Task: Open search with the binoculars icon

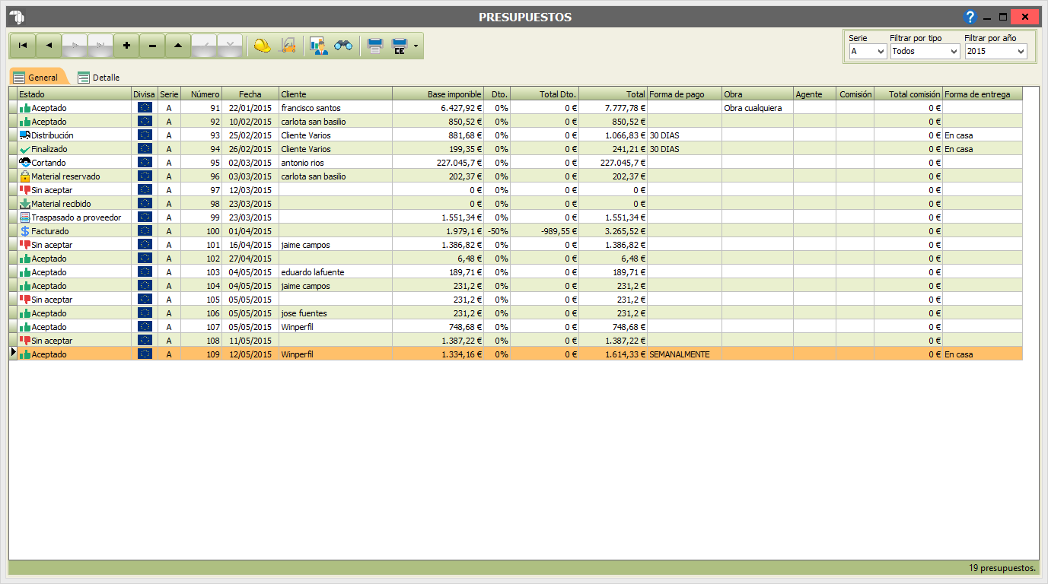Action: click(x=344, y=46)
